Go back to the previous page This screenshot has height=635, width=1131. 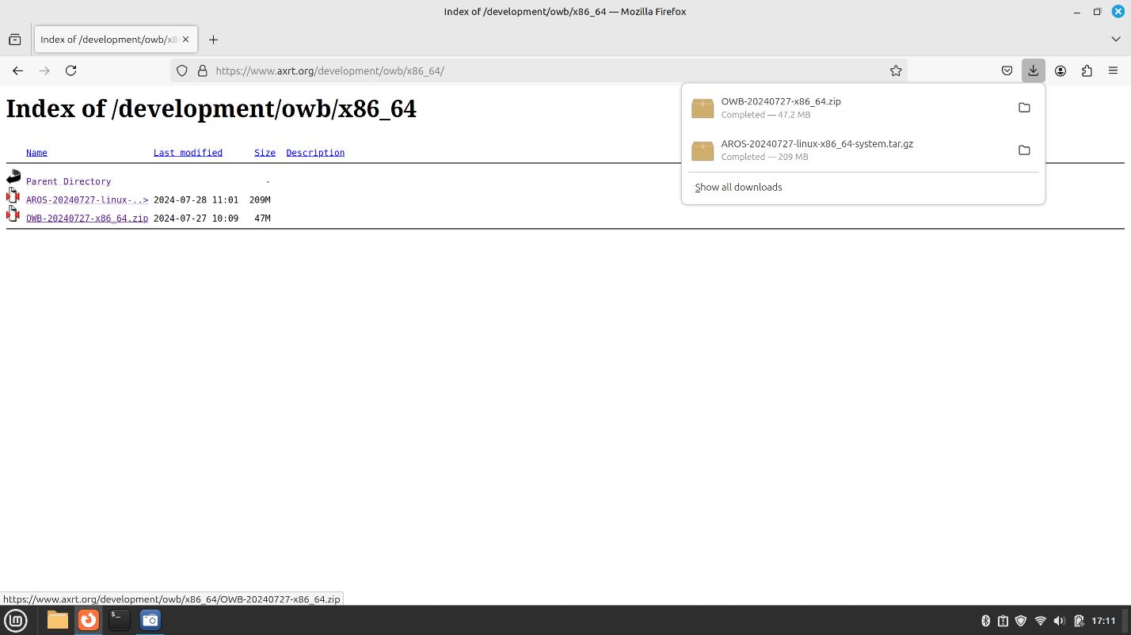pos(17,70)
